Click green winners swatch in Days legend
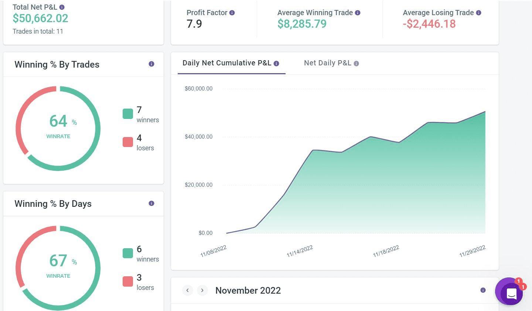The width and height of the screenshot is (532, 311). pyautogui.click(x=128, y=253)
